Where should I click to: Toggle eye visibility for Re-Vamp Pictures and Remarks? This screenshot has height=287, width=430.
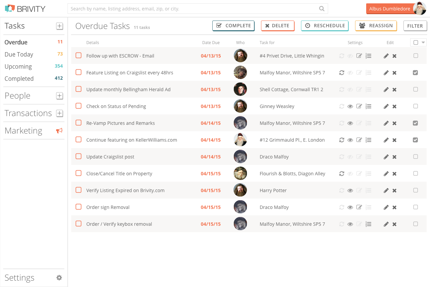coord(350,123)
